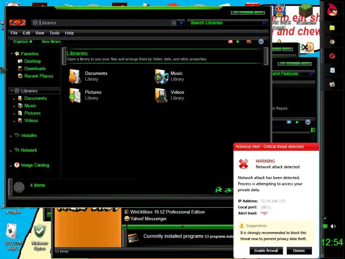This screenshot has height=259, width=345.
Task: Open the Pictures library icon
Action: [x=74, y=95]
